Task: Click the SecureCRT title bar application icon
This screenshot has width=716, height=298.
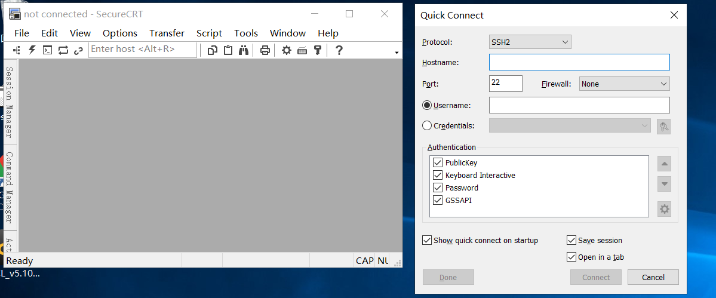Action: (14, 14)
